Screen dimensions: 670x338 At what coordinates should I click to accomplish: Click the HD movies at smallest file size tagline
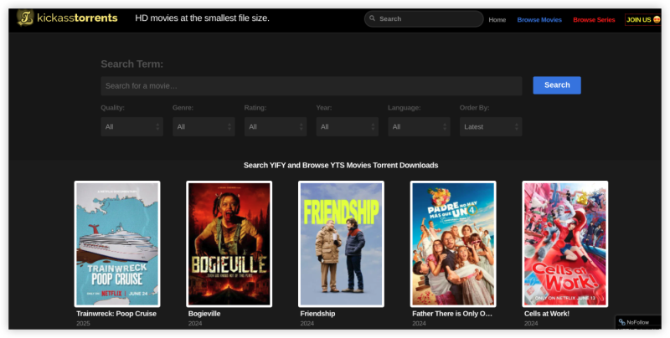(202, 18)
